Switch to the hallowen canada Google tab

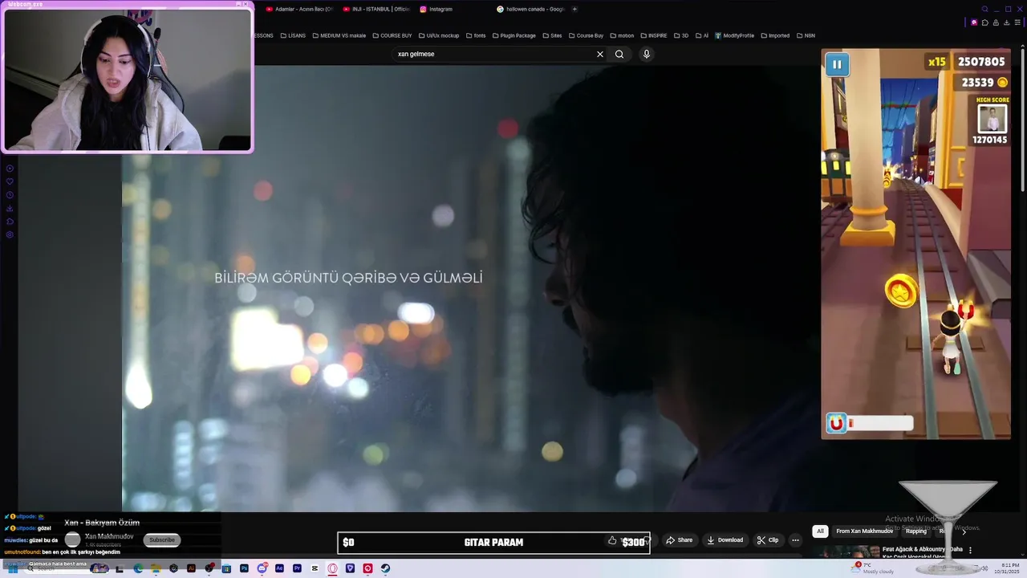pos(530,9)
